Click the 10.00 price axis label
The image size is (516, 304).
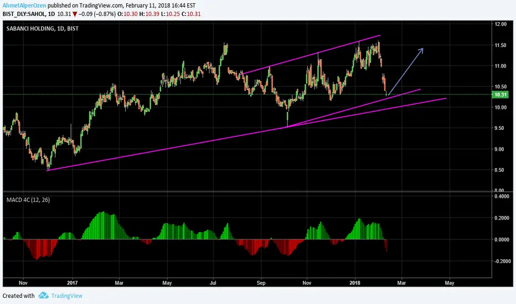pyautogui.click(x=500, y=107)
